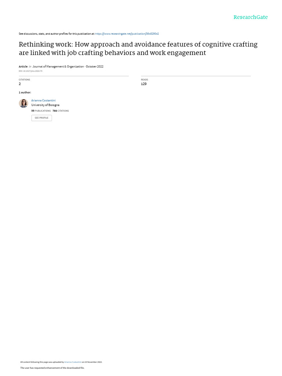Click the SEE PROFILE button
This screenshot has height=376, width=282.
41,118
